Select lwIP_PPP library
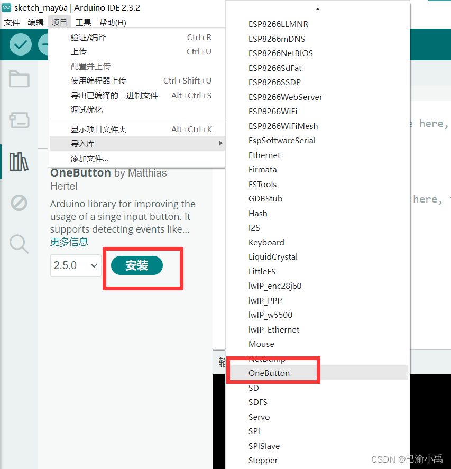Image resolution: width=451 pixels, height=469 pixels. (x=318, y=301)
